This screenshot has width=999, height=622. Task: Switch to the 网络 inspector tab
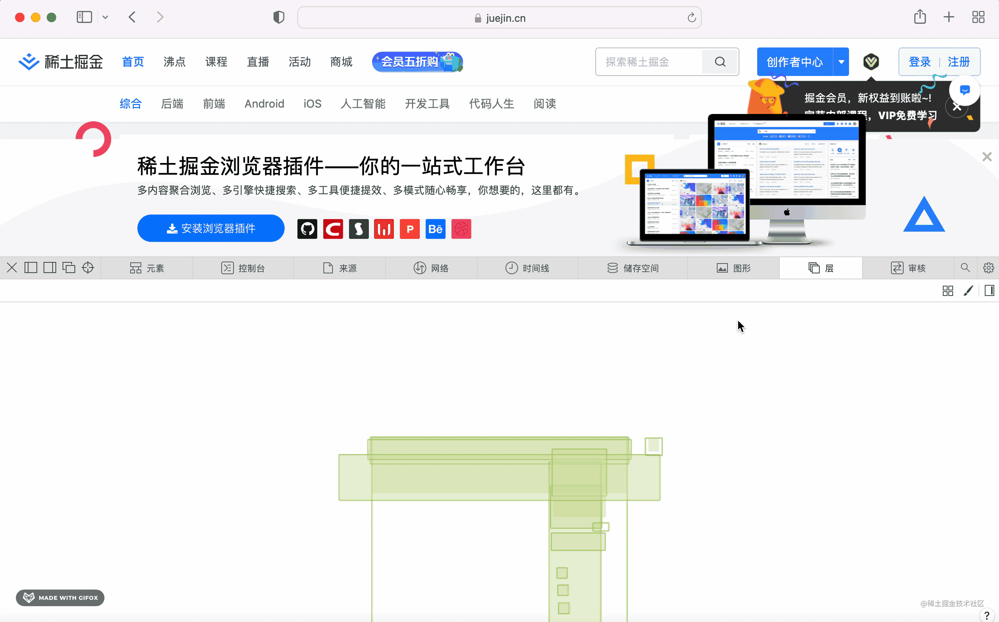point(431,268)
